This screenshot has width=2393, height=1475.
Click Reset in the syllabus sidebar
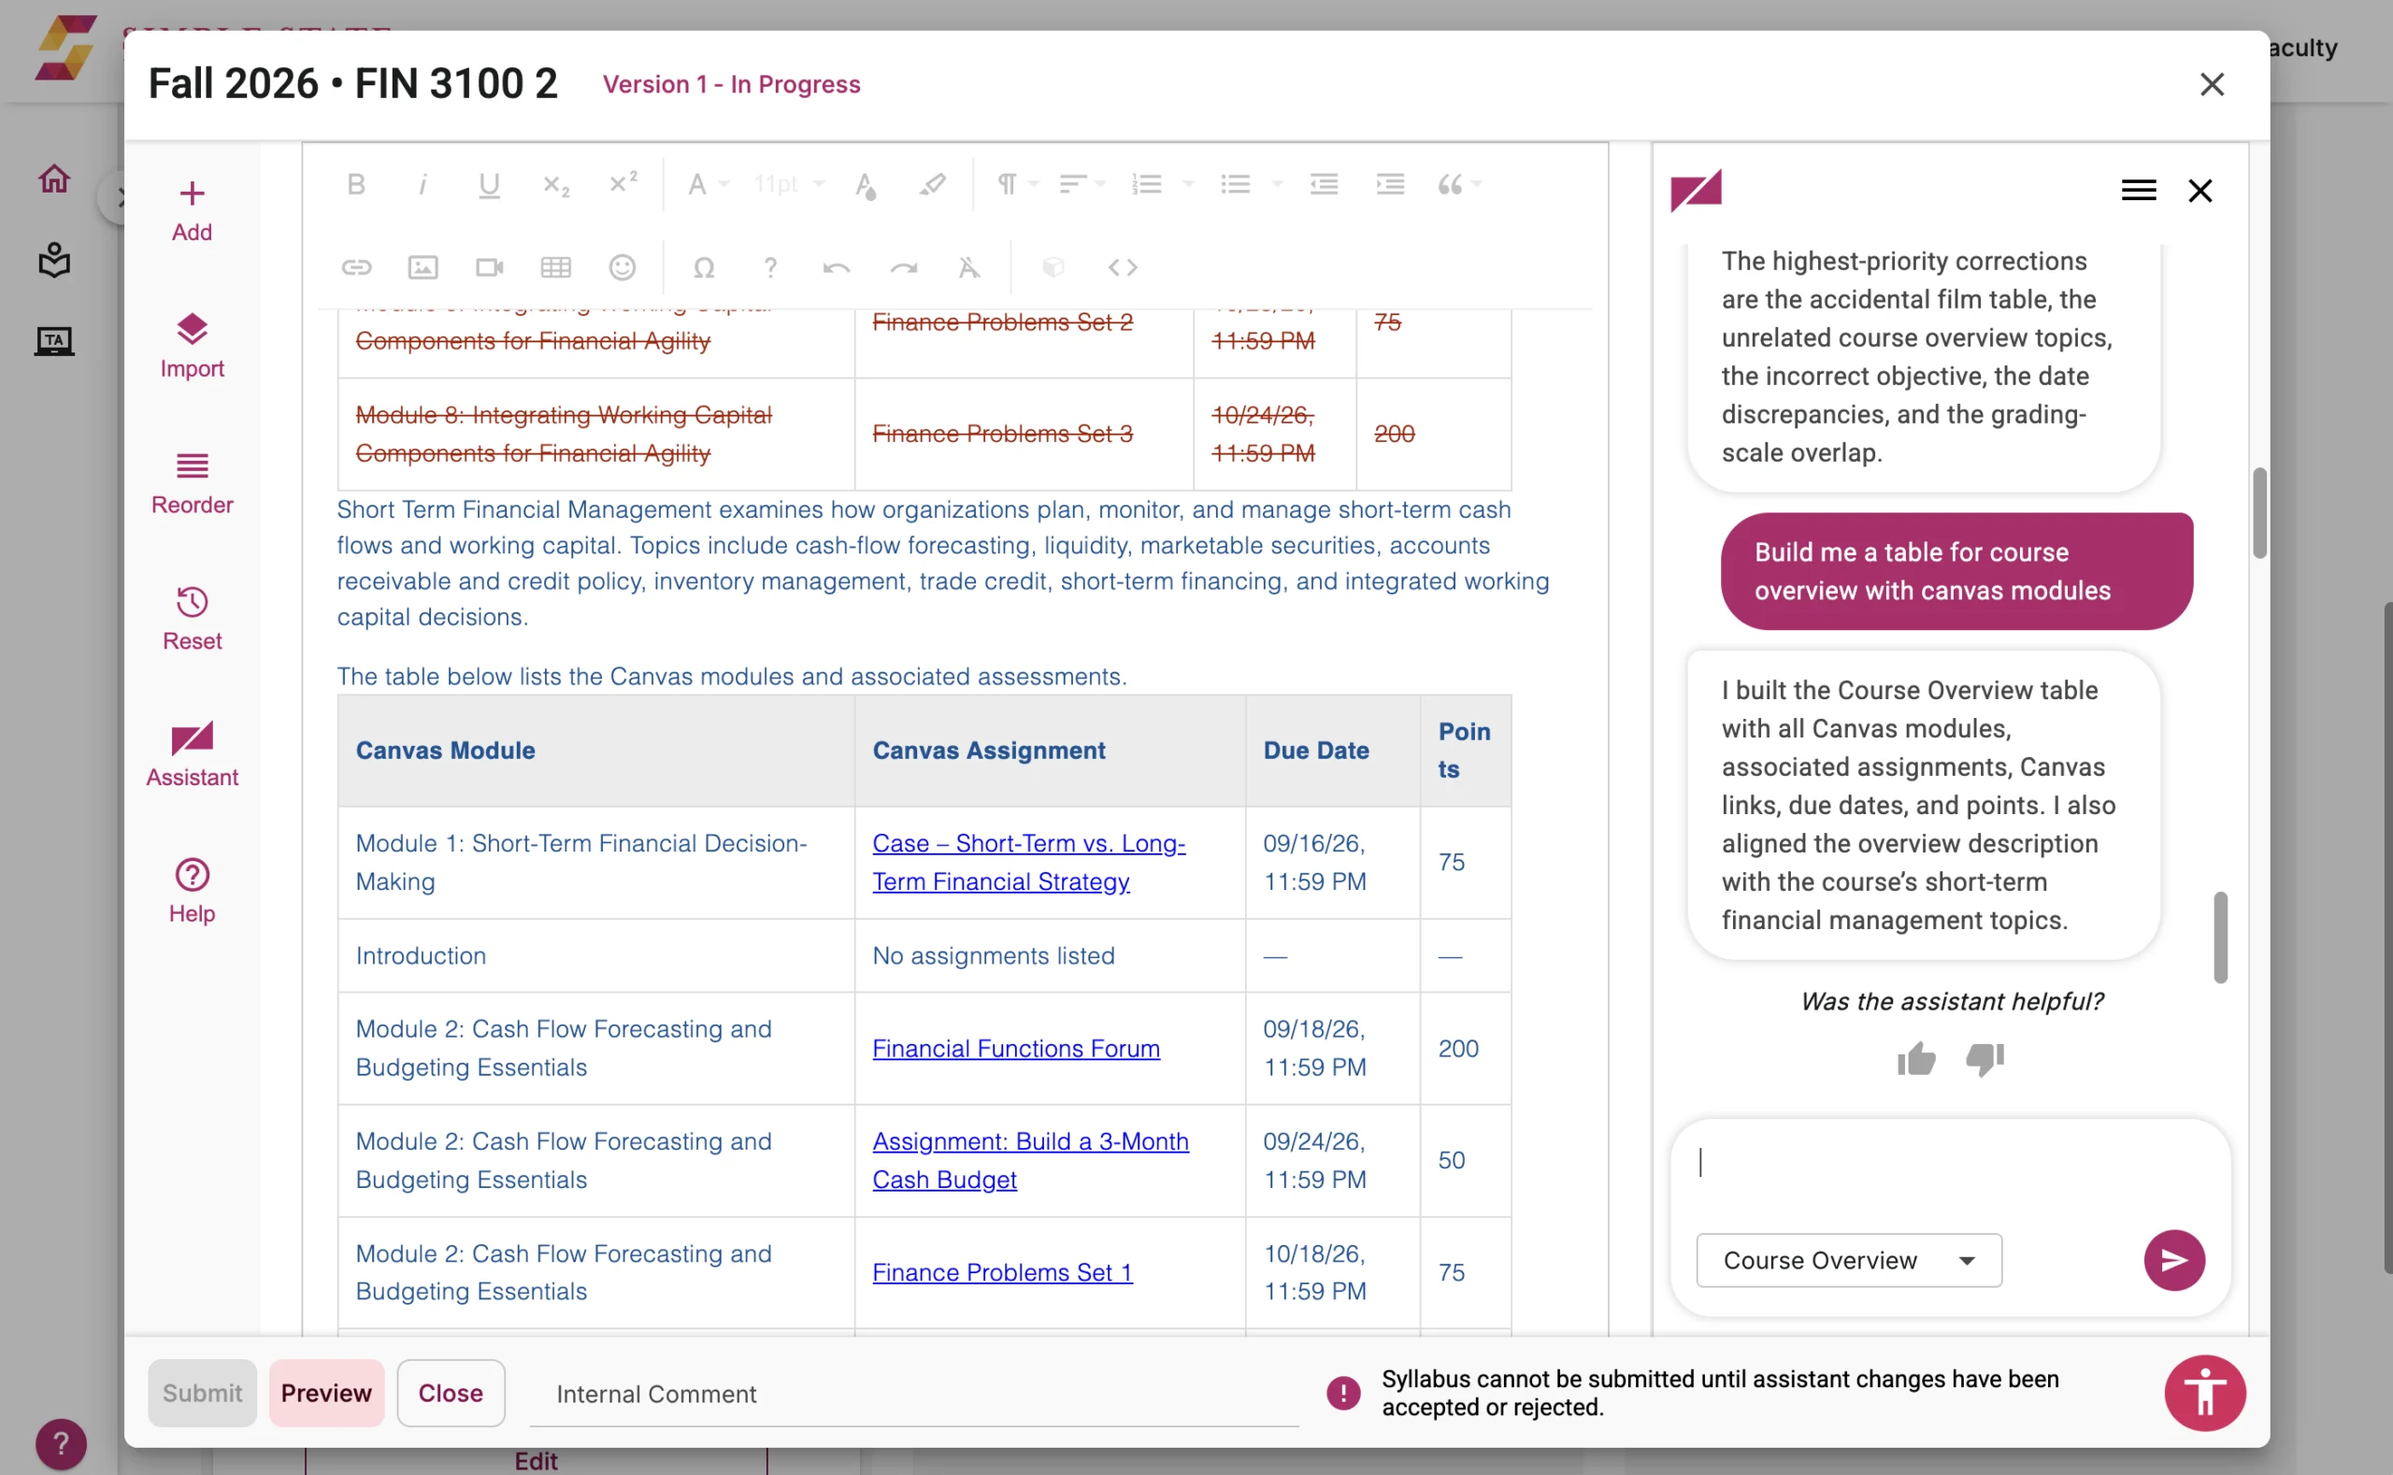(x=193, y=621)
